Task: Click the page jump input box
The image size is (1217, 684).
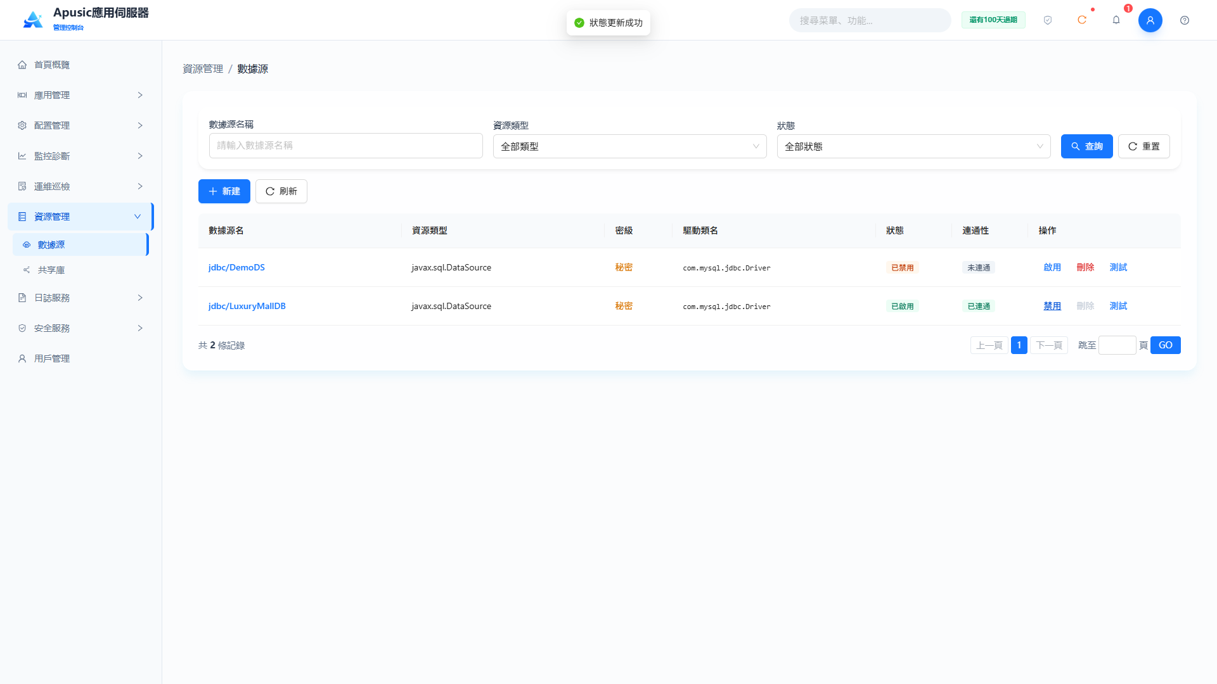Action: [1117, 345]
